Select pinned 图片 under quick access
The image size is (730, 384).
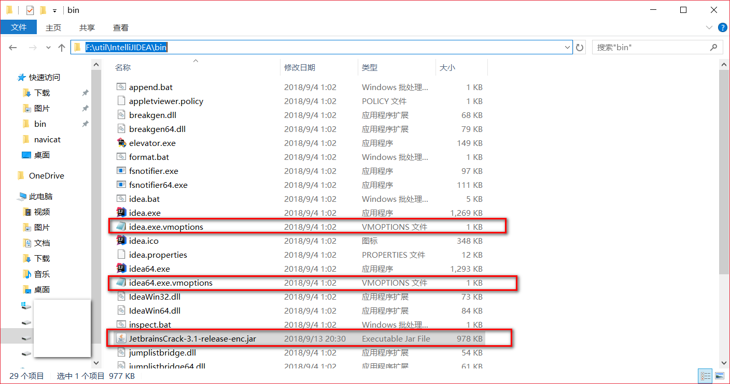coord(42,108)
